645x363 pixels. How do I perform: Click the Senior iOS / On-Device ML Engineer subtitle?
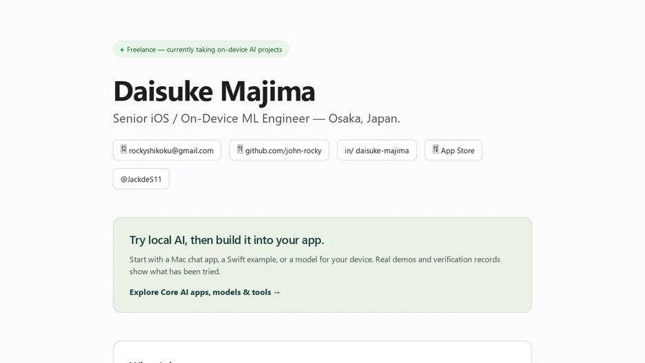(x=256, y=118)
